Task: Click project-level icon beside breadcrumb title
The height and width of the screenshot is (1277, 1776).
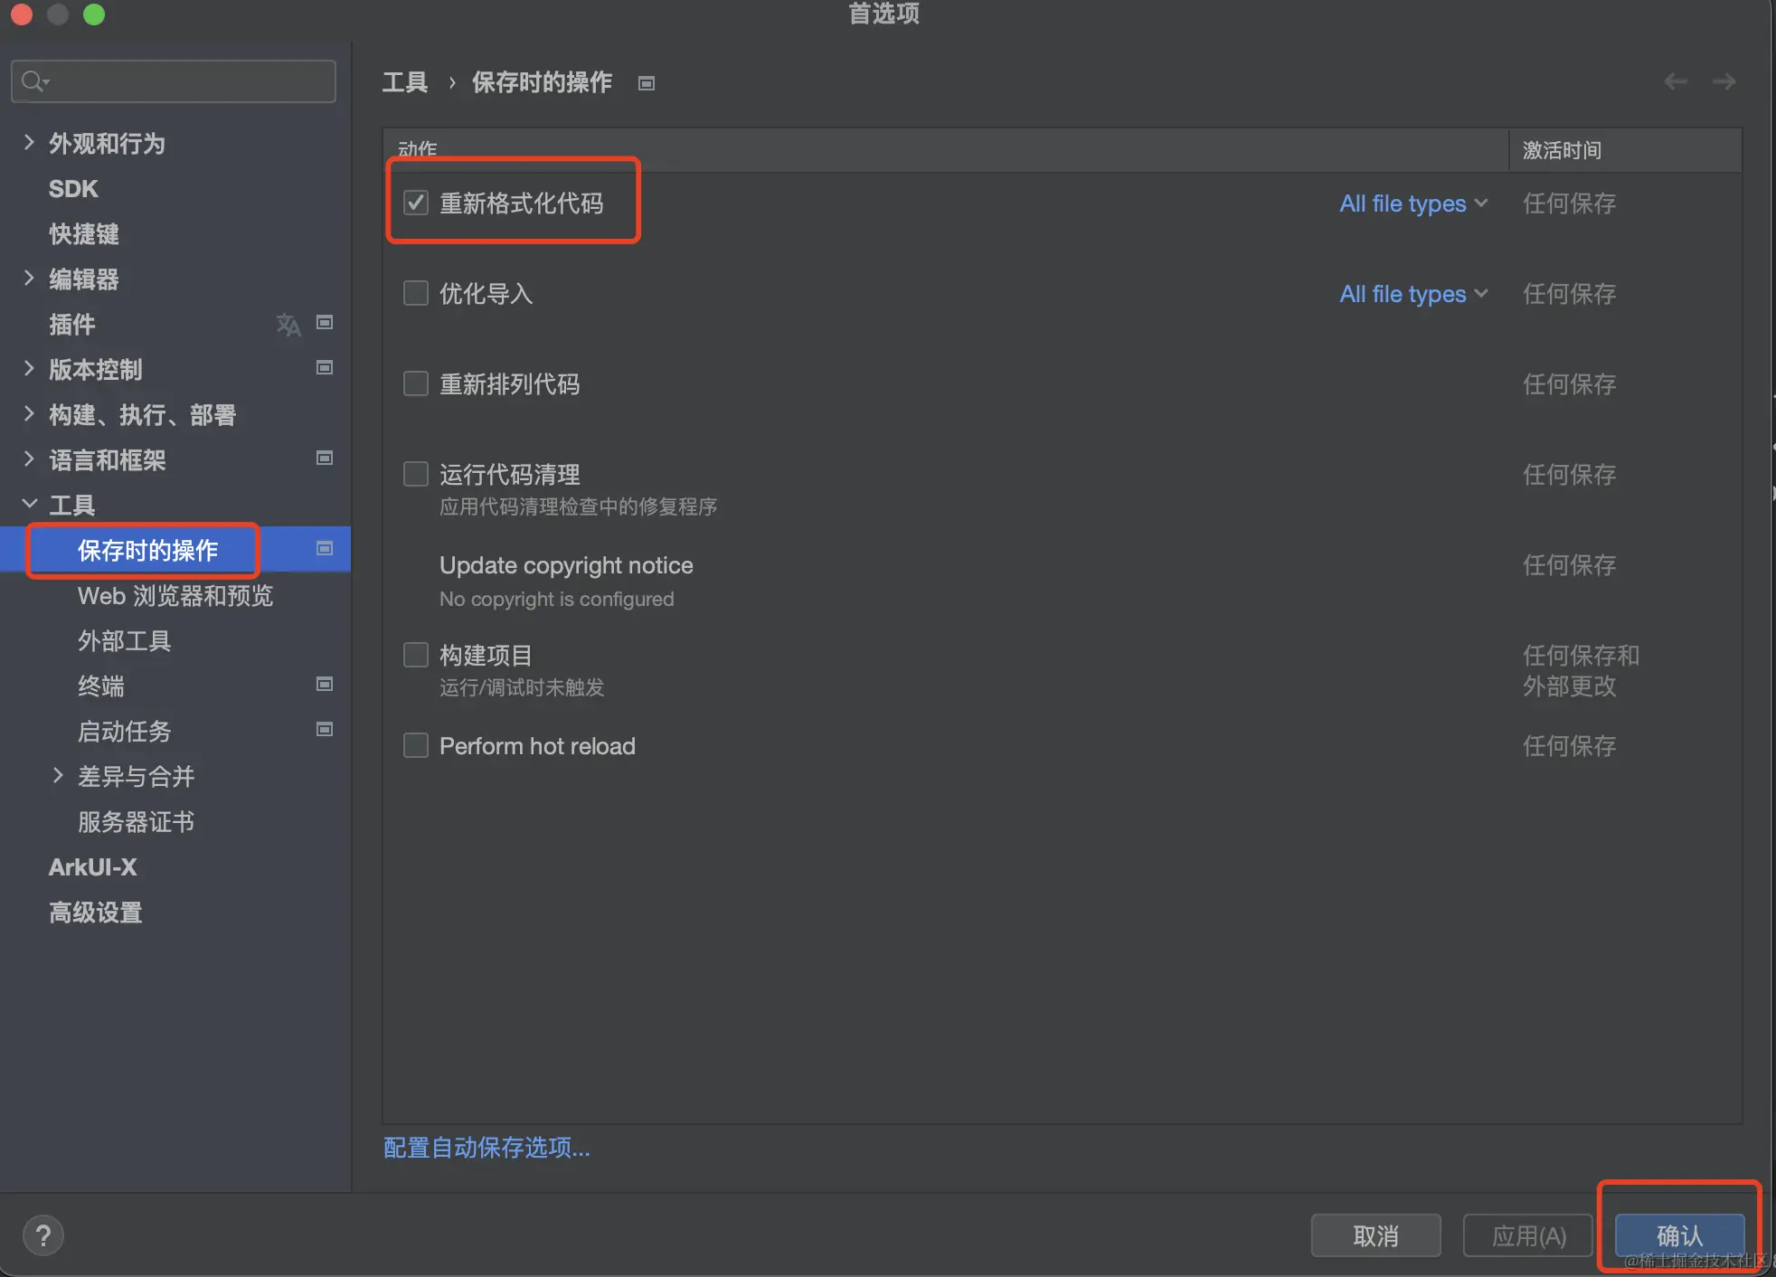Action: [646, 83]
